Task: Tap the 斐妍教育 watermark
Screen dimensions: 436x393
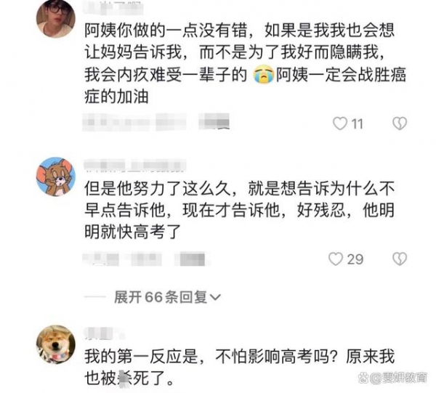Action: (393, 378)
